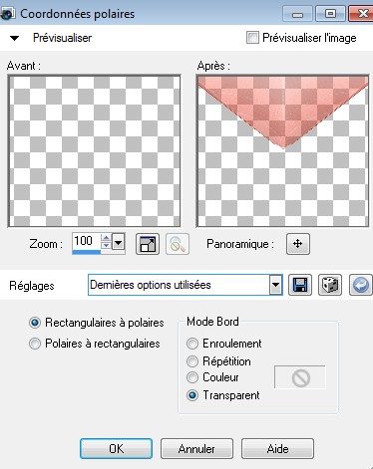Click the greyed zoom magnifier icon
The width and height of the screenshot is (373, 469).
[x=178, y=244]
